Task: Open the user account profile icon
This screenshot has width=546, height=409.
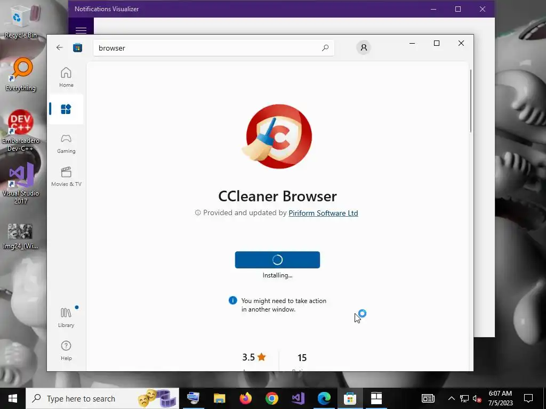Action: [364, 47]
